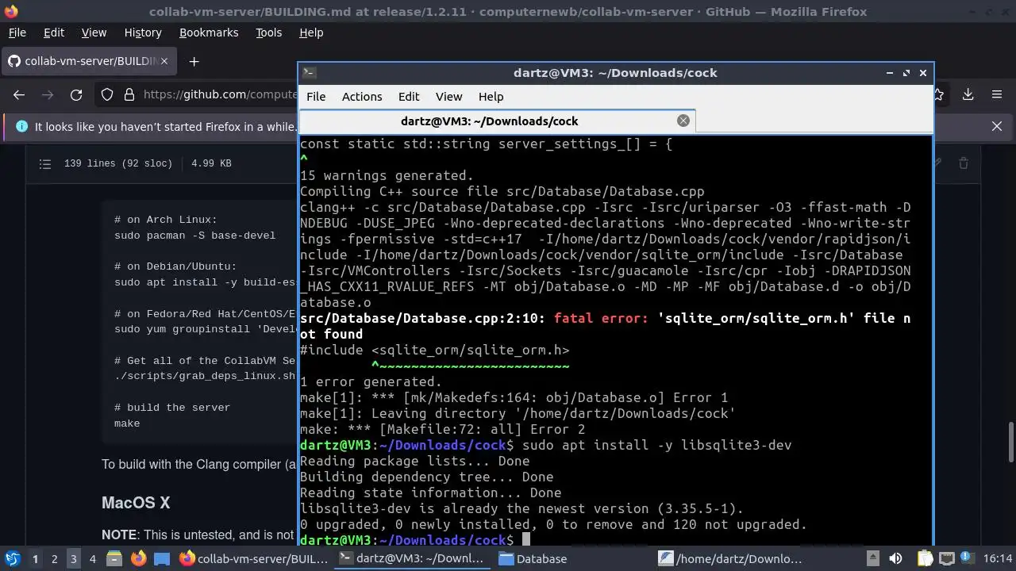Click the info icon in Firefox notification

(21, 126)
